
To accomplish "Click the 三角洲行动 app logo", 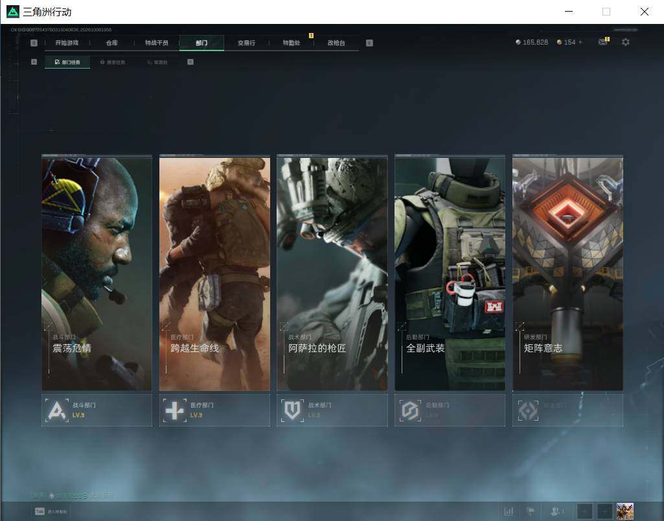I will point(13,12).
